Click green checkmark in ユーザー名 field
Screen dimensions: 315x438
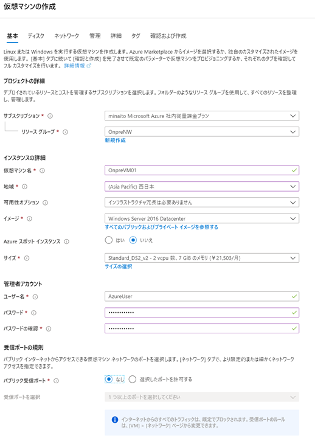coord(294,296)
